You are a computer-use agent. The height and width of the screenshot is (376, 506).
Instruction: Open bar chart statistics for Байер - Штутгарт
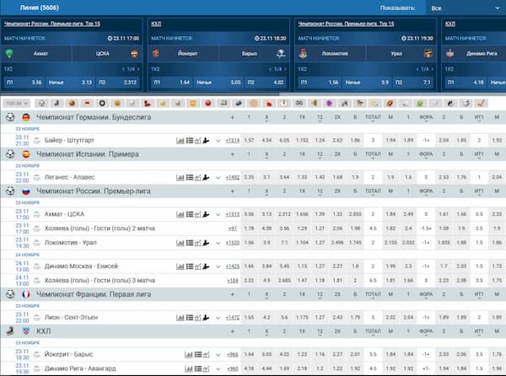180,140
